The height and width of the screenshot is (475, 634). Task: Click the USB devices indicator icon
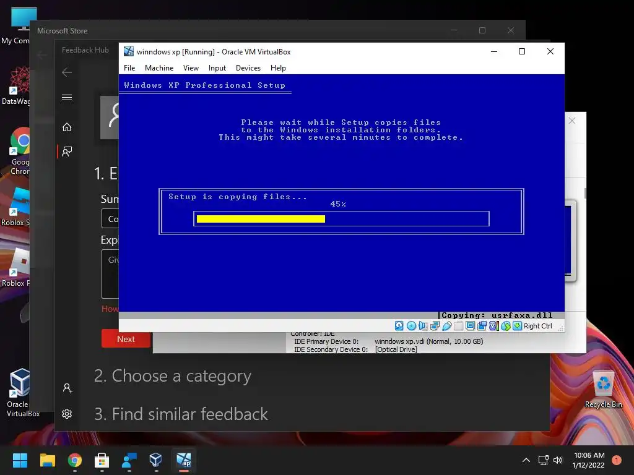pos(446,325)
